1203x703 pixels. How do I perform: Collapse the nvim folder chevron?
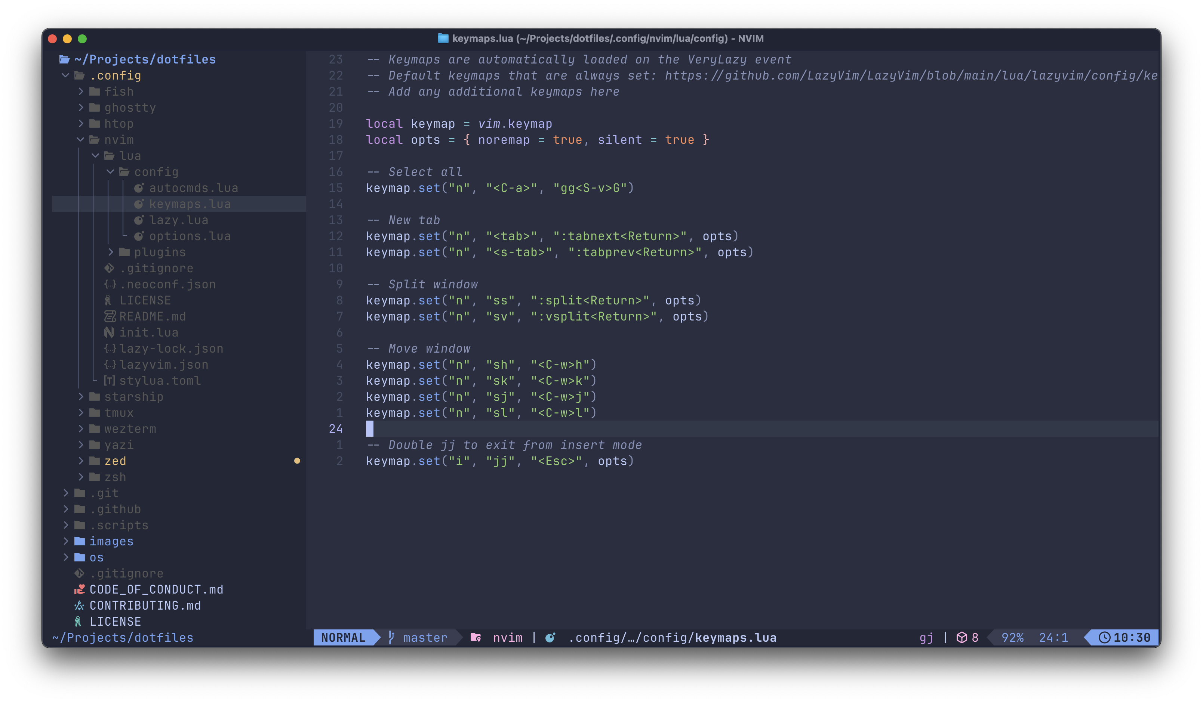[80, 139]
